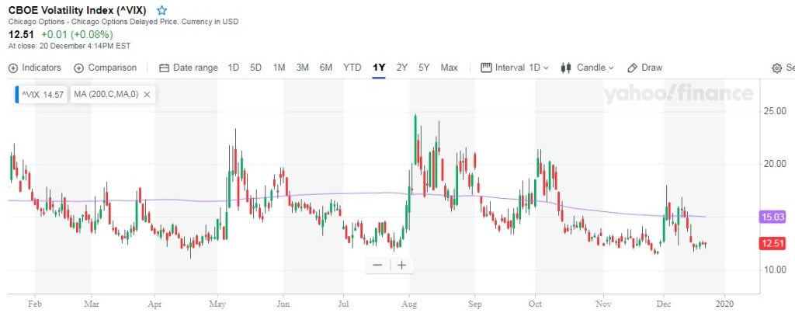Click the 12.51 current price
The height and width of the screenshot is (320, 795).
point(21,34)
